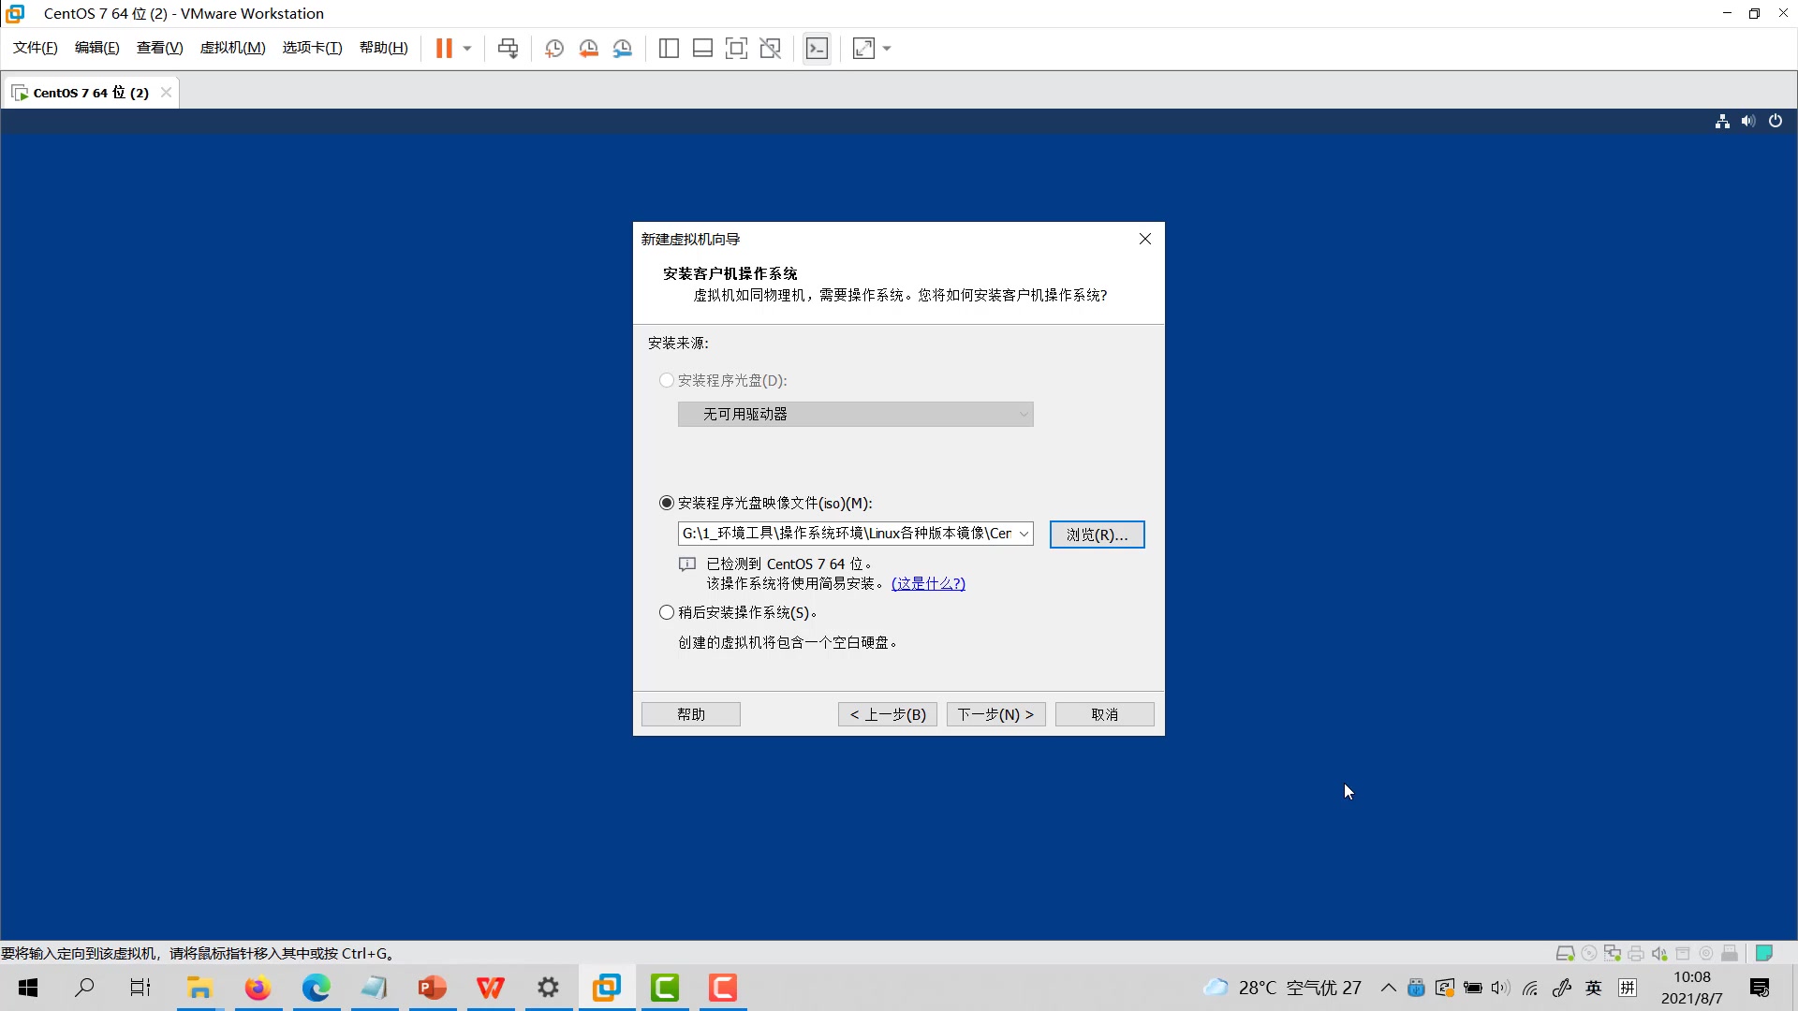Click the pause virtual machine icon
1798x1011 pixels.
click(x=444, y=49)
